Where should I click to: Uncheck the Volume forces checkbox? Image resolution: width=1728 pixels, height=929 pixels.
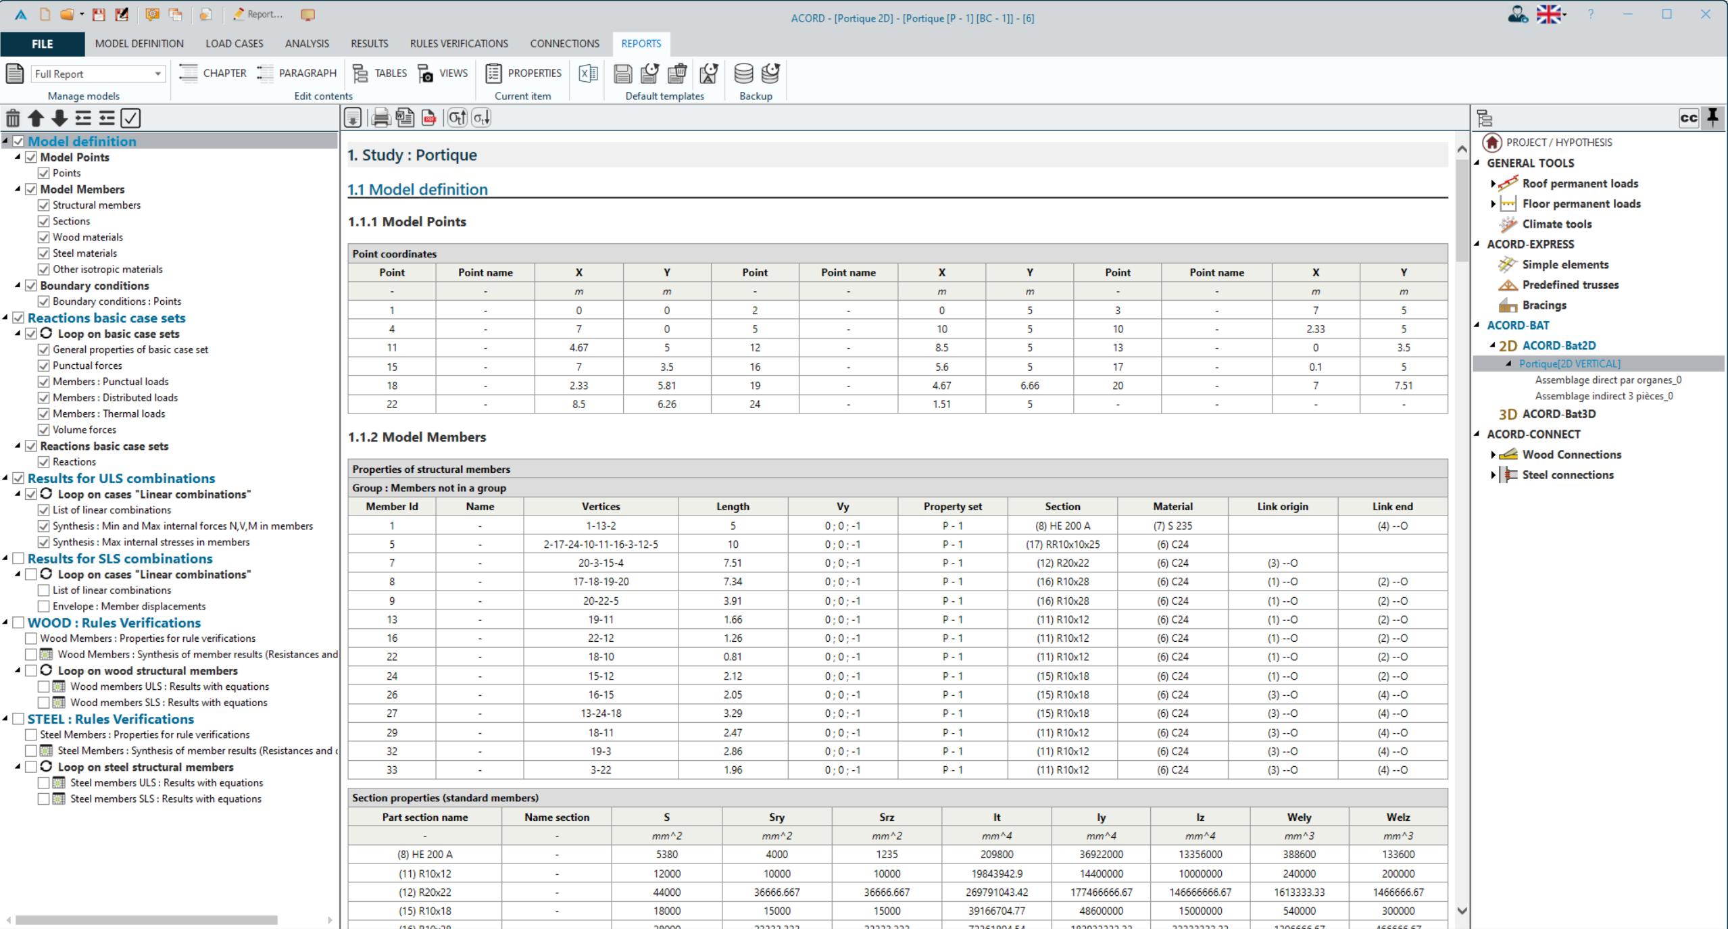pos(44,430)
